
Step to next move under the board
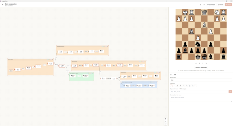203,63
